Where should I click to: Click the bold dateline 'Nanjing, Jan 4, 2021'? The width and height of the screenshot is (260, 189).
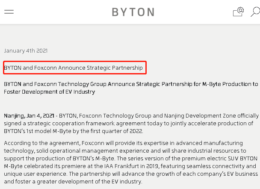click(x=29, y=116)
